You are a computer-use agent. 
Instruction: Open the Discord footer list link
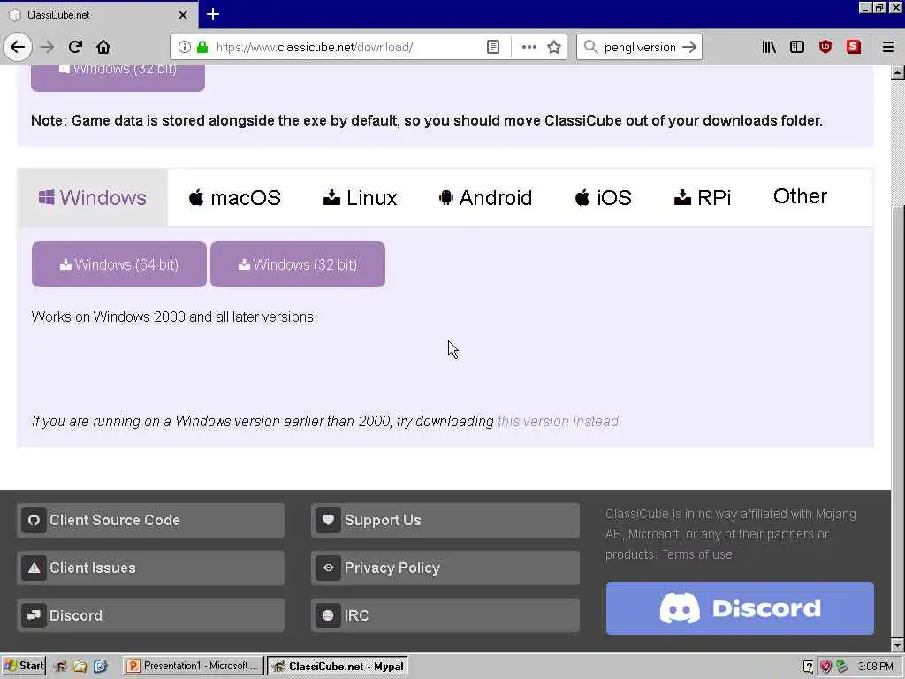point(150,615)
